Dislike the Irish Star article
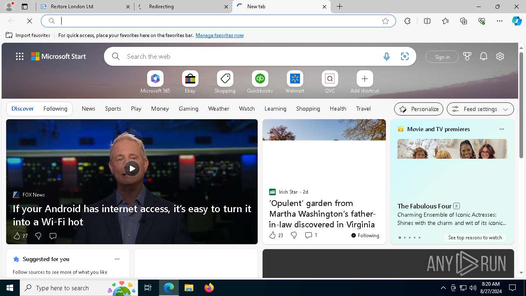 (x=294, y=235)
